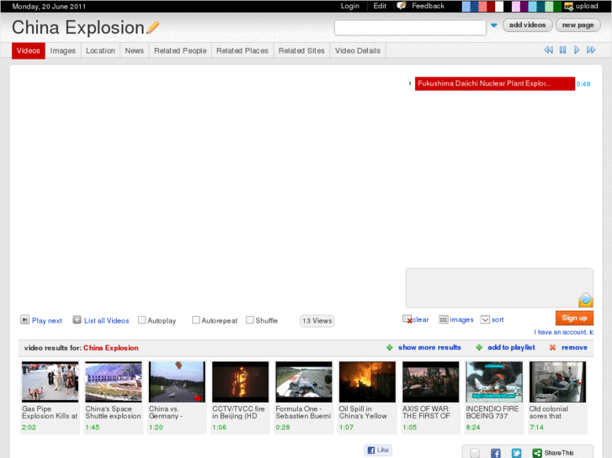Click the 13 Views button
Image resolution: width=612 pixels, height=458 pixels.
pos(317,321)
